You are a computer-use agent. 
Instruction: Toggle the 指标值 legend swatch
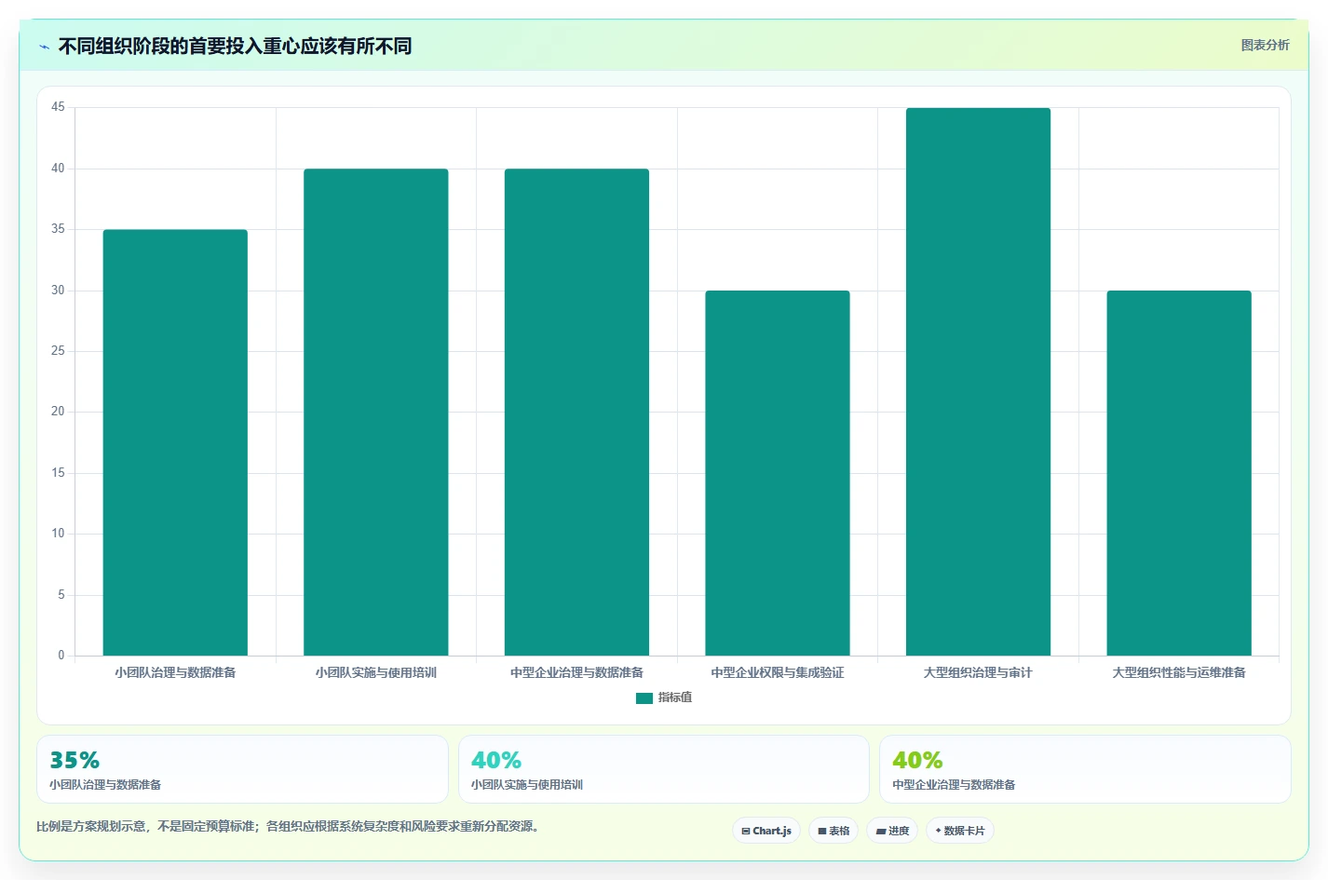[x=644, y=698]
